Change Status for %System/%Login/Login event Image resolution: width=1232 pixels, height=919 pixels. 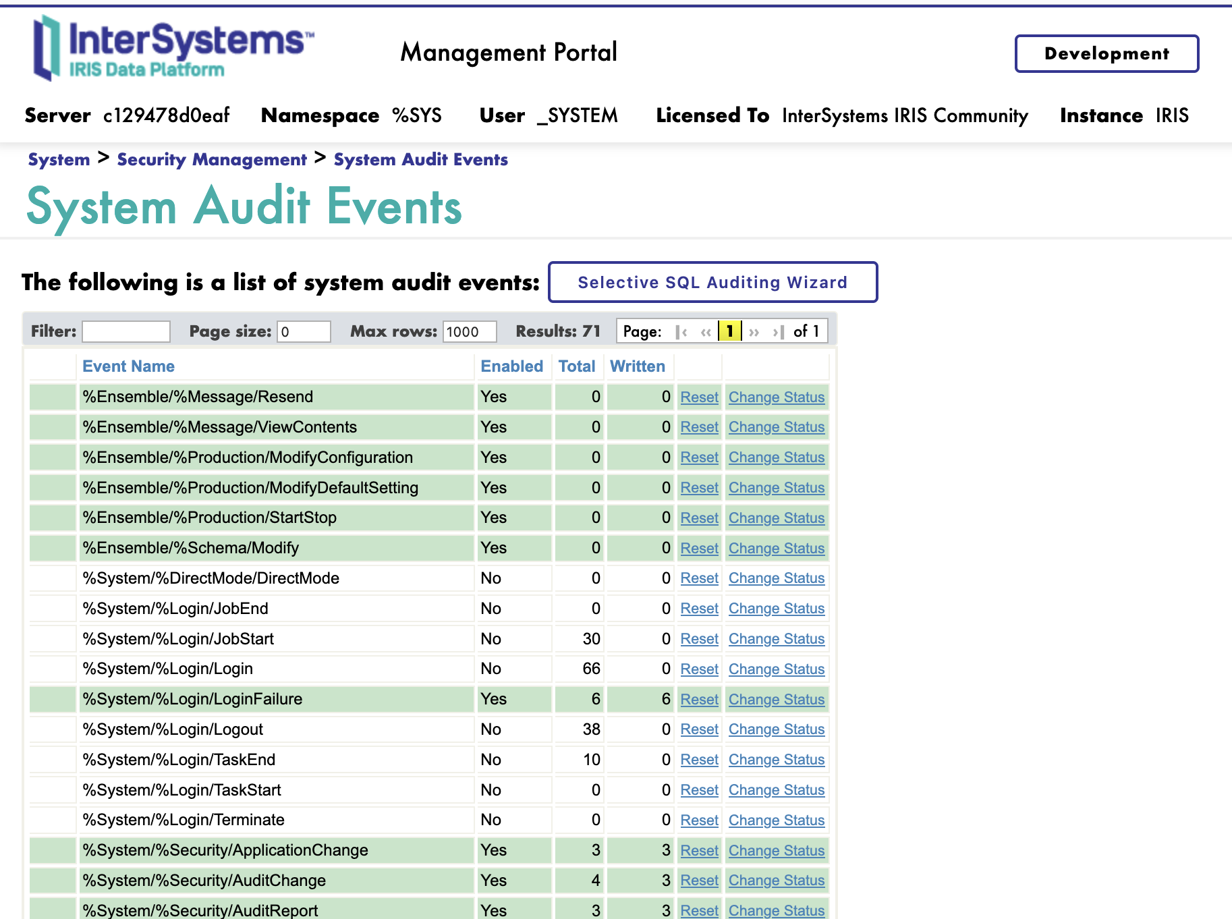tap(776, 669)
